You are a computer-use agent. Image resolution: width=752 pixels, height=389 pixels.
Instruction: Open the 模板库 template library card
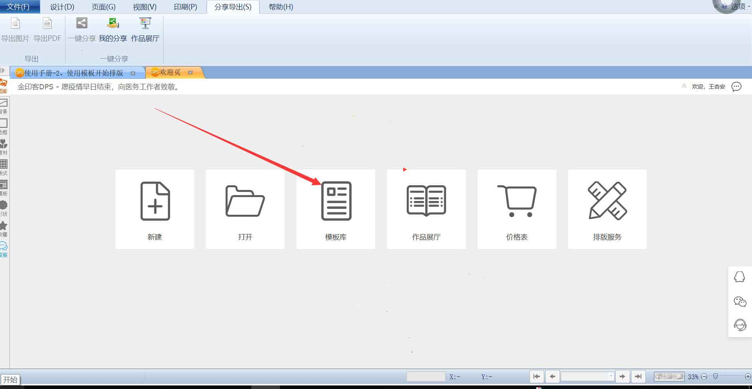coord(336,209)
